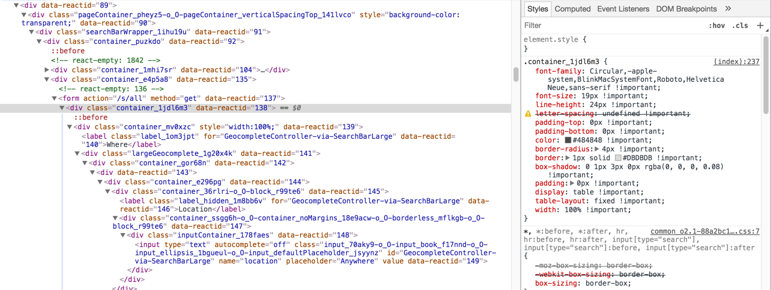The image size is (771, 290).
Task: Add a new style rule with plus icon
Action: click(x=760, y=25)
